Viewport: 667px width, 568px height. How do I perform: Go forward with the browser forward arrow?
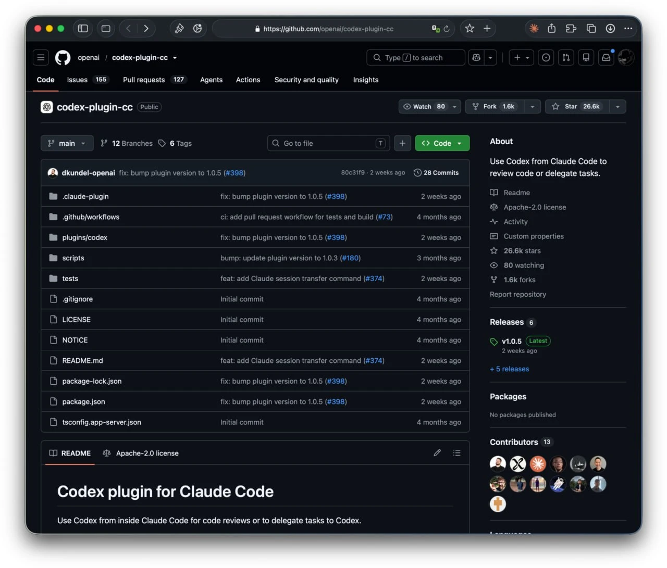click(146, 29)
